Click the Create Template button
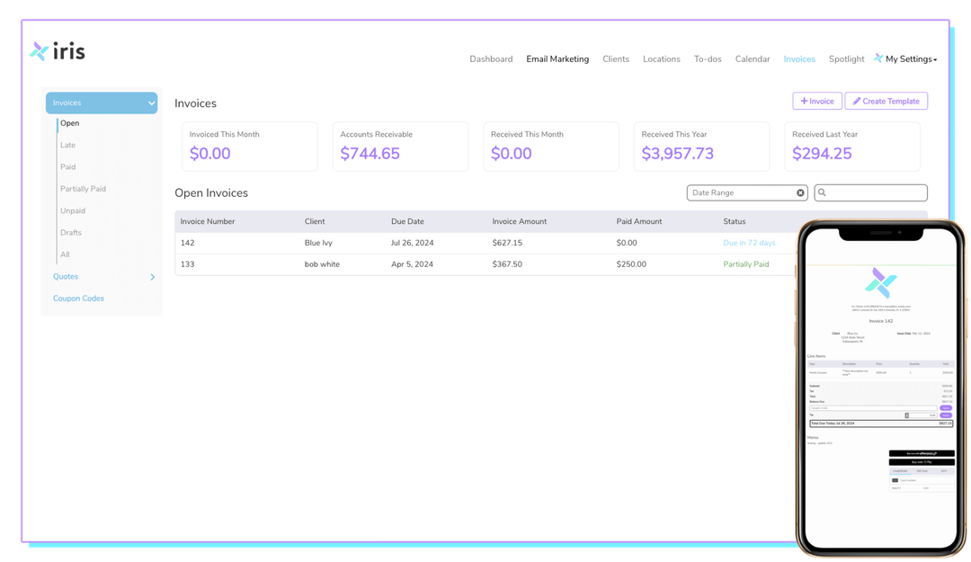This screenshot has height=562, width=971. tap(886, 102)
